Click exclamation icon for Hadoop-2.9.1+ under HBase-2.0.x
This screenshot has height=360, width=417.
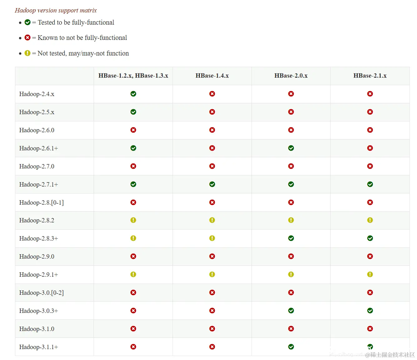[291, 275]
